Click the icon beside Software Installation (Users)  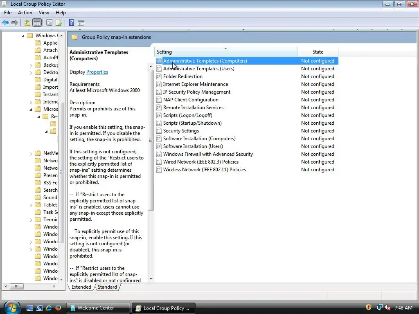coord(159,146)
